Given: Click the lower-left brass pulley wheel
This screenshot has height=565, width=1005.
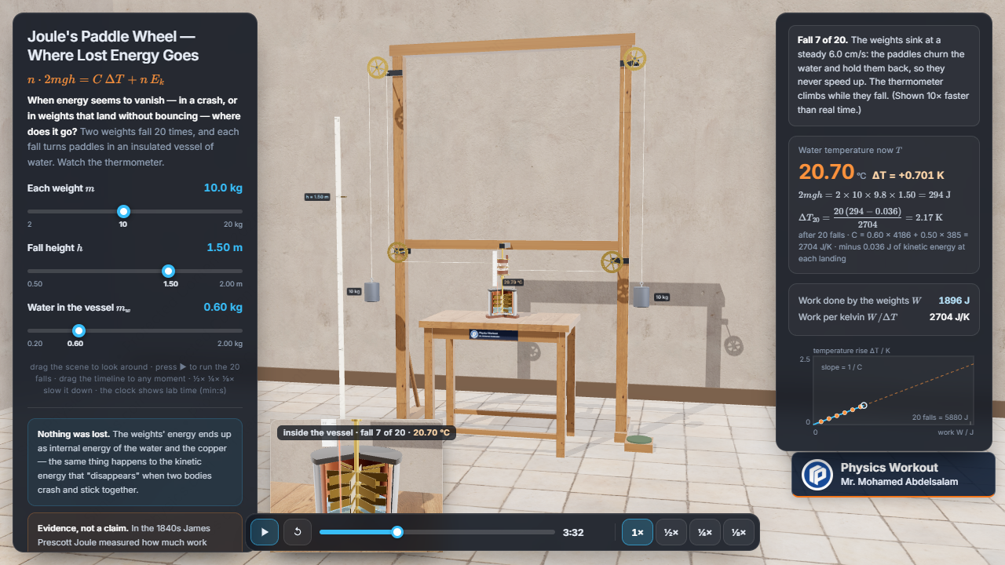Looking at the screenshot, I should 398,253.
